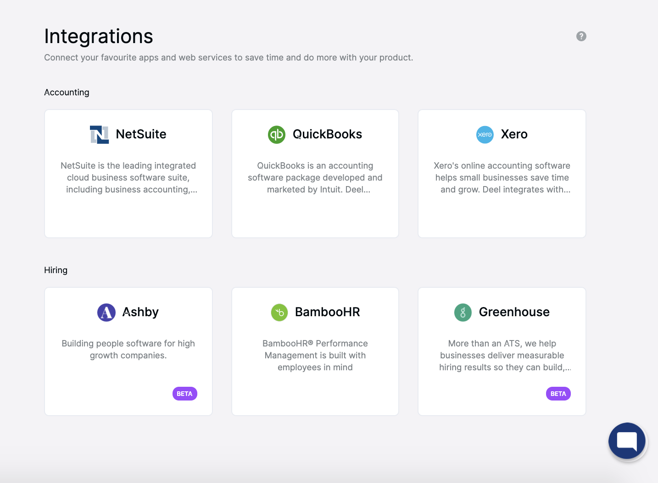
Task: Click the BETA badge on Greenhouse card
Action: click(x=558, y=394)
